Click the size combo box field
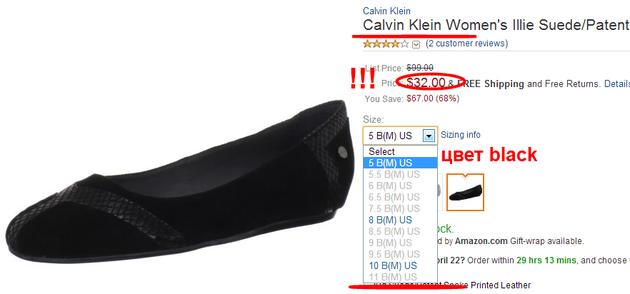The width and height of the screenshot is (630, 294). 400,136
